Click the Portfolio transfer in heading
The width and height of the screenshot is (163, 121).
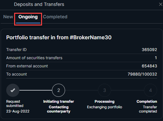[x=59, y=37]
